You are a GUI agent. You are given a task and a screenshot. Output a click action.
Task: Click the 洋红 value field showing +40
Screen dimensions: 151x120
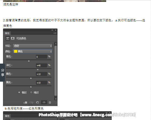coord(42,65)
